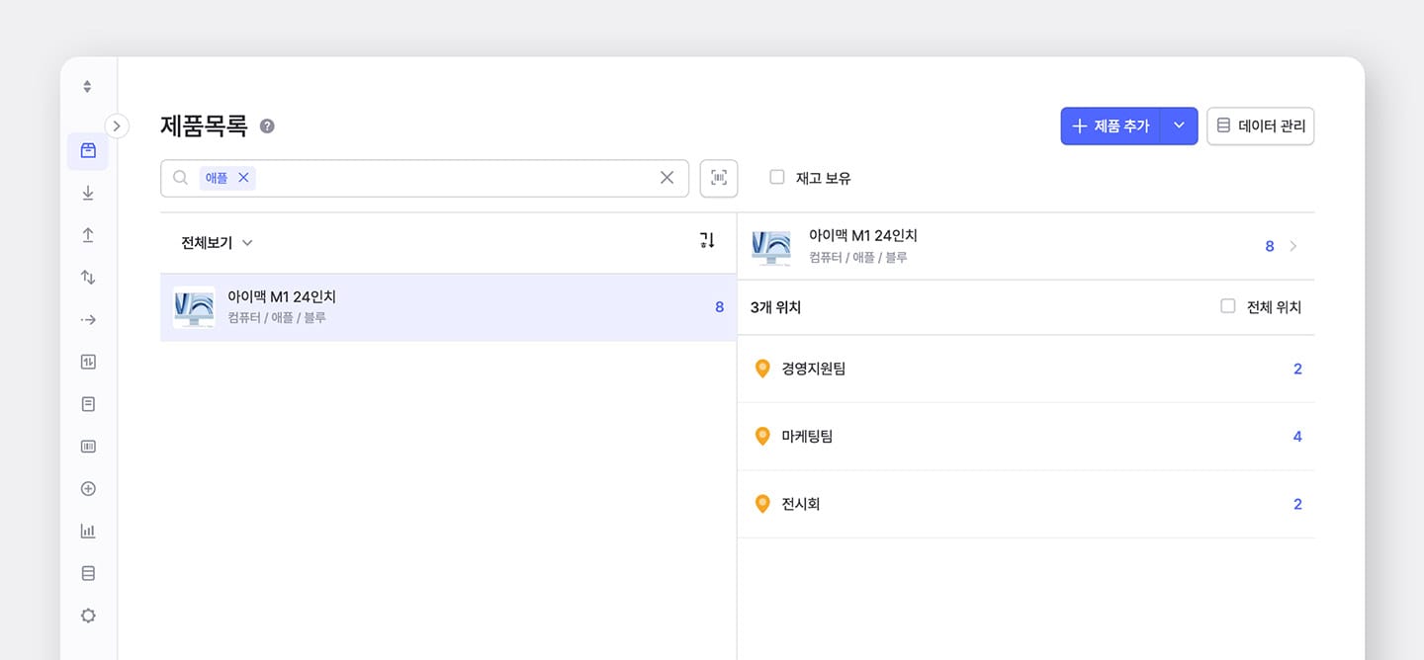The width and height of the screenshot is (1424, 660).
Task: Open the bar chart analytics icon
Action: tap(88, 531)
